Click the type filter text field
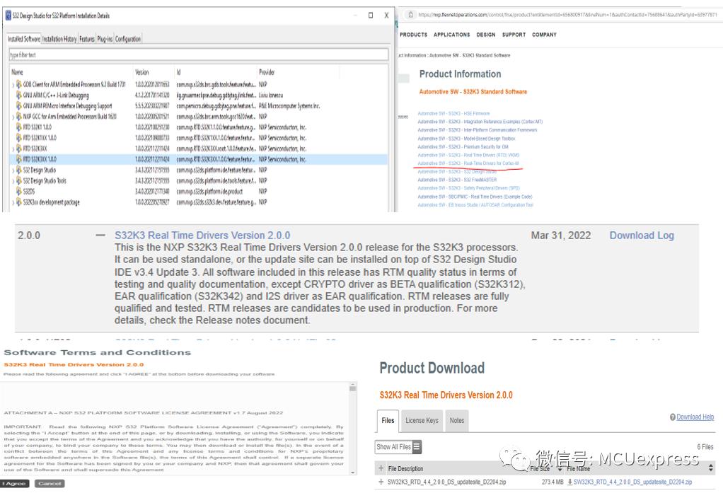The width and height of the screenshot is (723, 493). pos(198,55)
